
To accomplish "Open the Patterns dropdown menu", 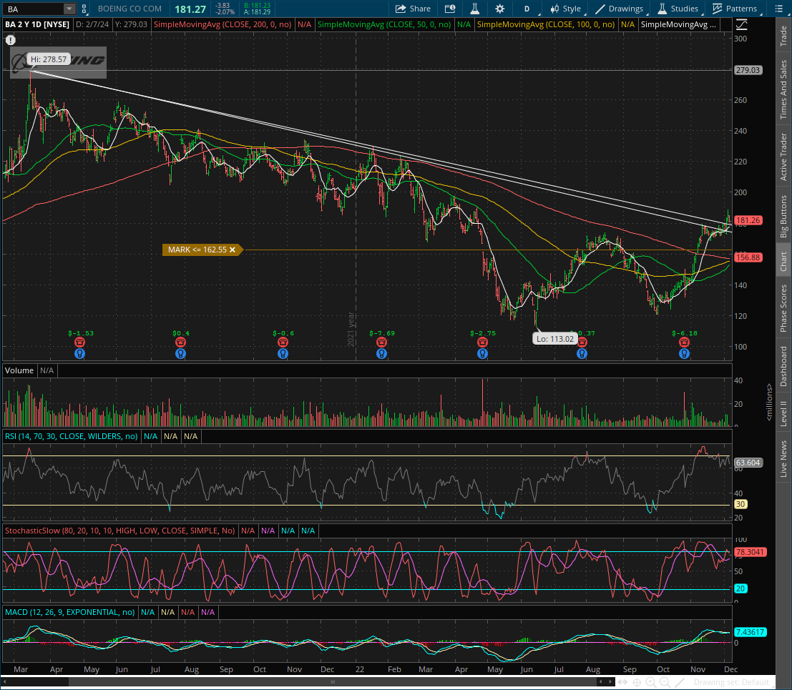I will pos(735,9).
